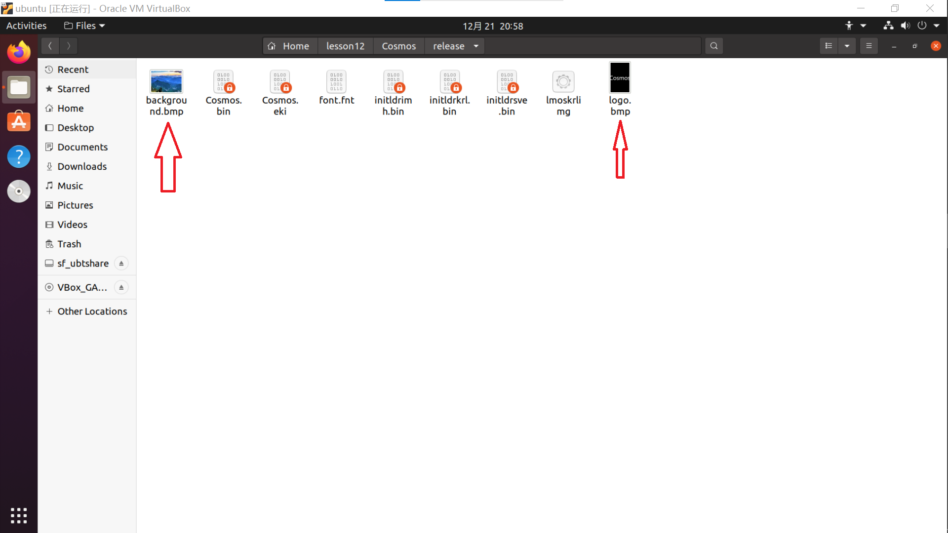Select the Files menu item
Screen dimensions: 948x533
click(83, 25)
